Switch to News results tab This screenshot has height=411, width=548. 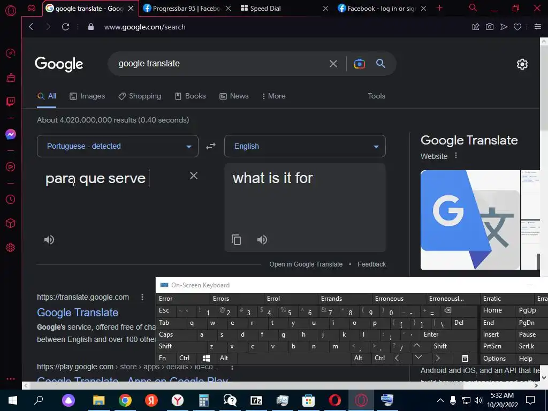click(233, 96)
